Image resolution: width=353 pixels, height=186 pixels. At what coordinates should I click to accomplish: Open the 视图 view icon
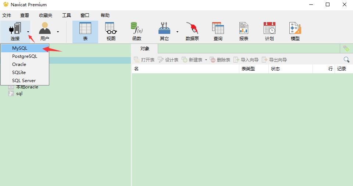[x=111, y=28]
